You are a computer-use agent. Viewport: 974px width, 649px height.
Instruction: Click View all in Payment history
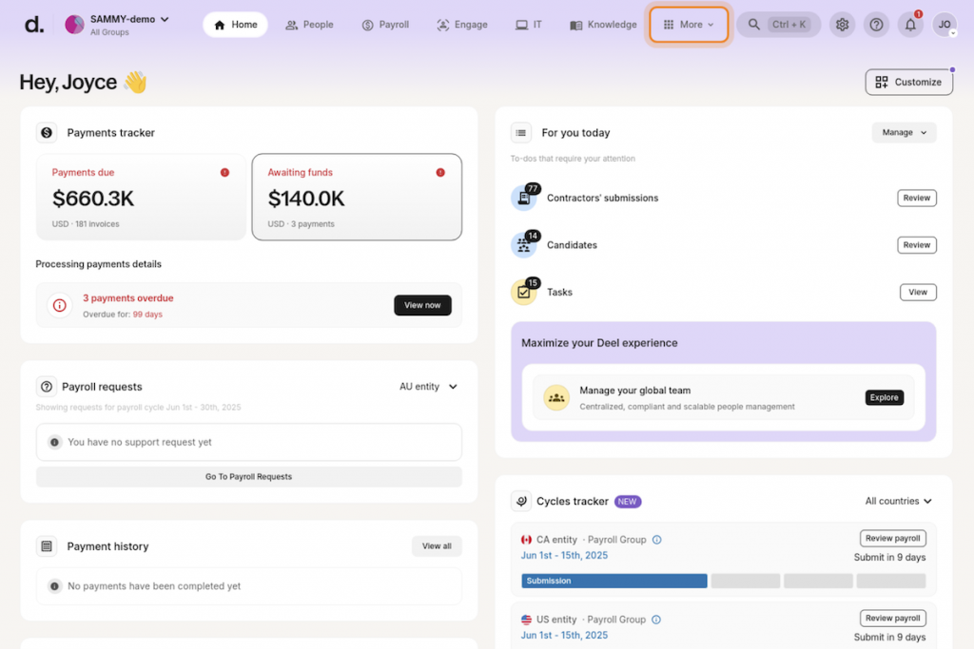pos(436,546)
